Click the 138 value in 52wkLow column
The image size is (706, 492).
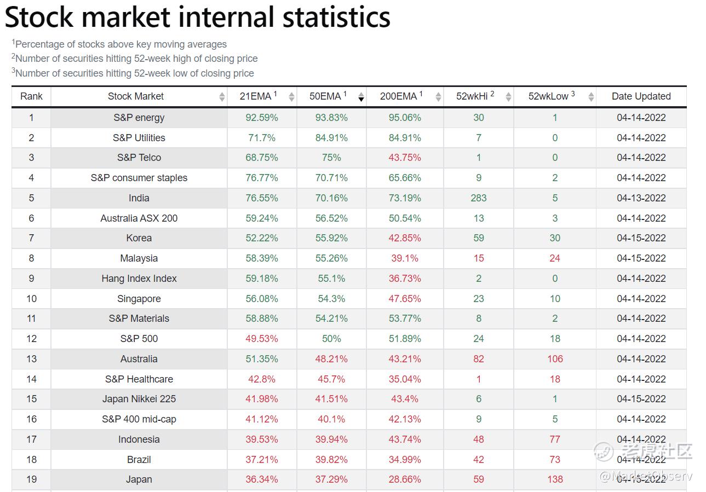pyautogui.click(x=555, y=479)
